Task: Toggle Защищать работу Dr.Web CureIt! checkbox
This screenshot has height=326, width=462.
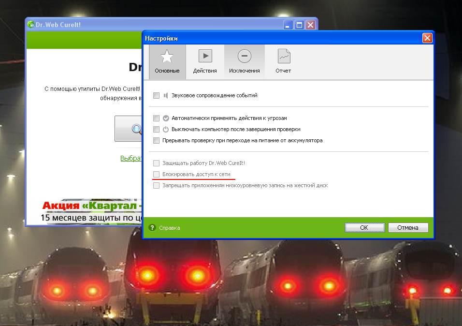Action: pyautogui.click(x=156, y=163)
